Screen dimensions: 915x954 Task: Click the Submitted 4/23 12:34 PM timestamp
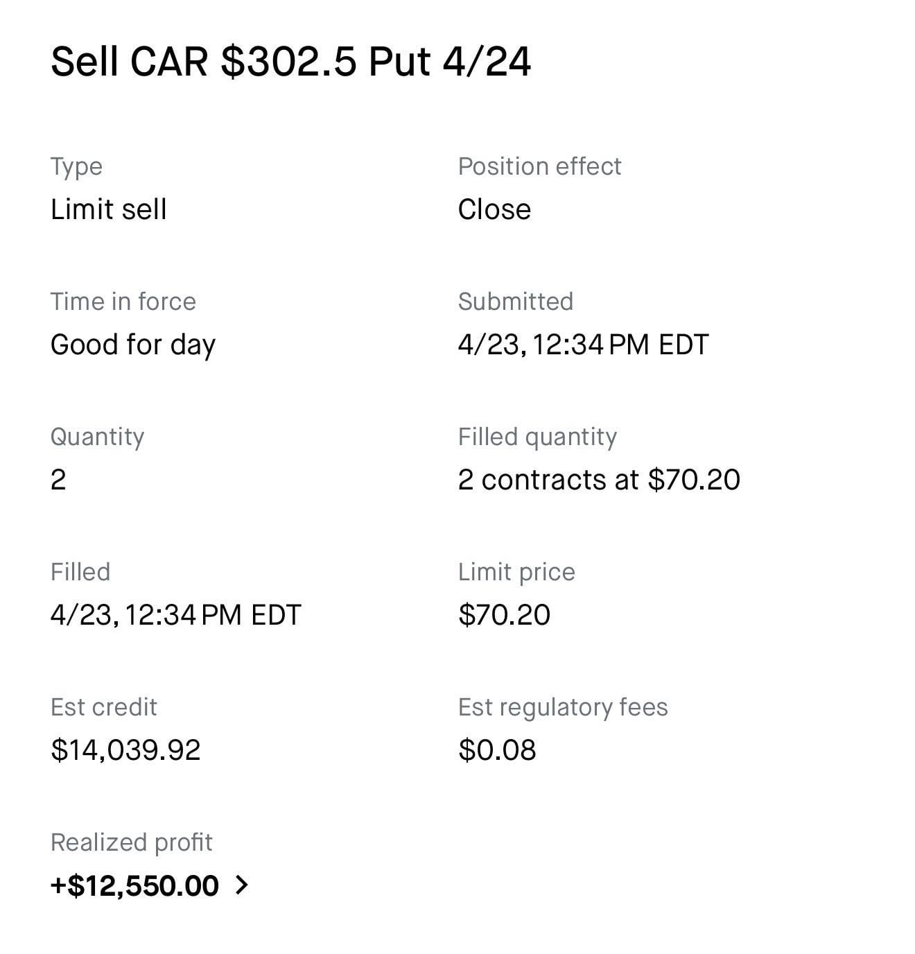click(583, 345)
